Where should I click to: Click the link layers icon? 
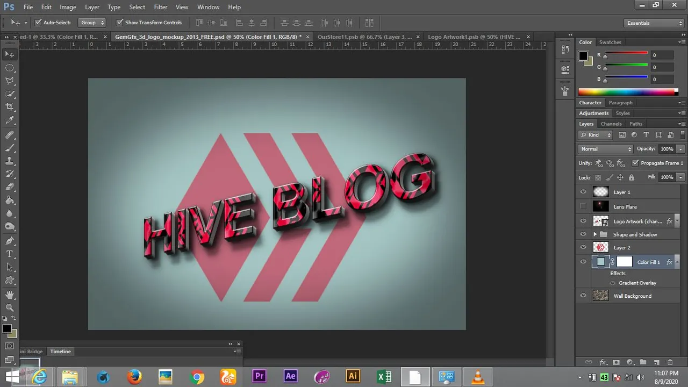tap(589, 362)
